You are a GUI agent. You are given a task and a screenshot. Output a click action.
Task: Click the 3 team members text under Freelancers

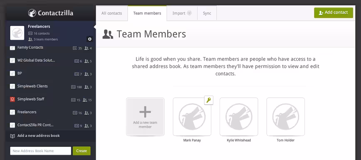click(46, 39)
